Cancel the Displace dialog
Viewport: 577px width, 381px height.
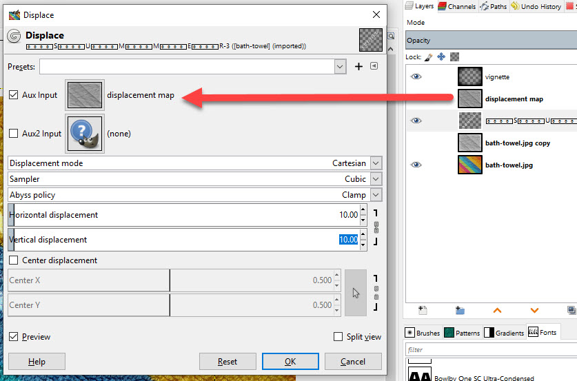(x=353, y=362)
